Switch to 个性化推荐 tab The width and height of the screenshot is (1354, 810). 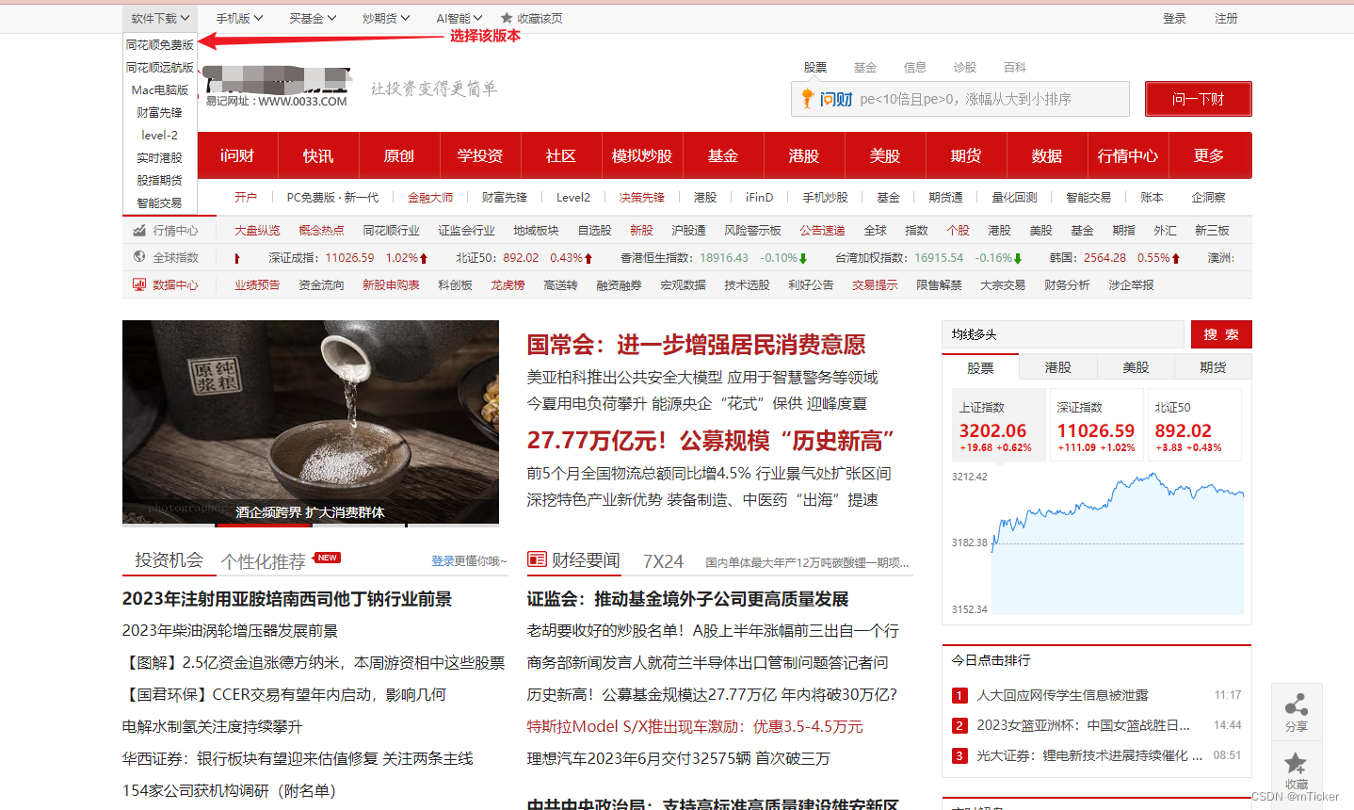tap(264, 561)
